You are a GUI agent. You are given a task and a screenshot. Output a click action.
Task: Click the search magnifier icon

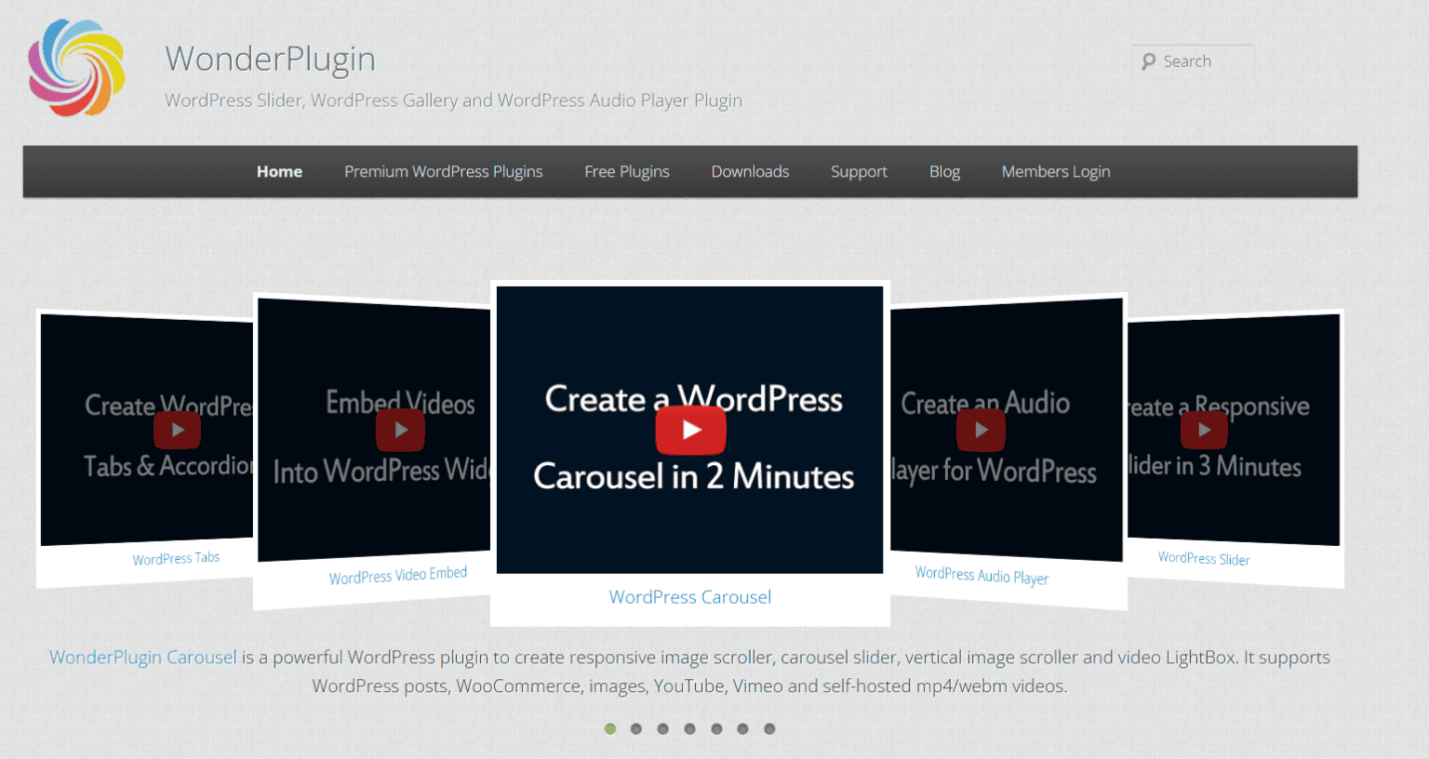pyautogui.click(x=1149, y=60)
